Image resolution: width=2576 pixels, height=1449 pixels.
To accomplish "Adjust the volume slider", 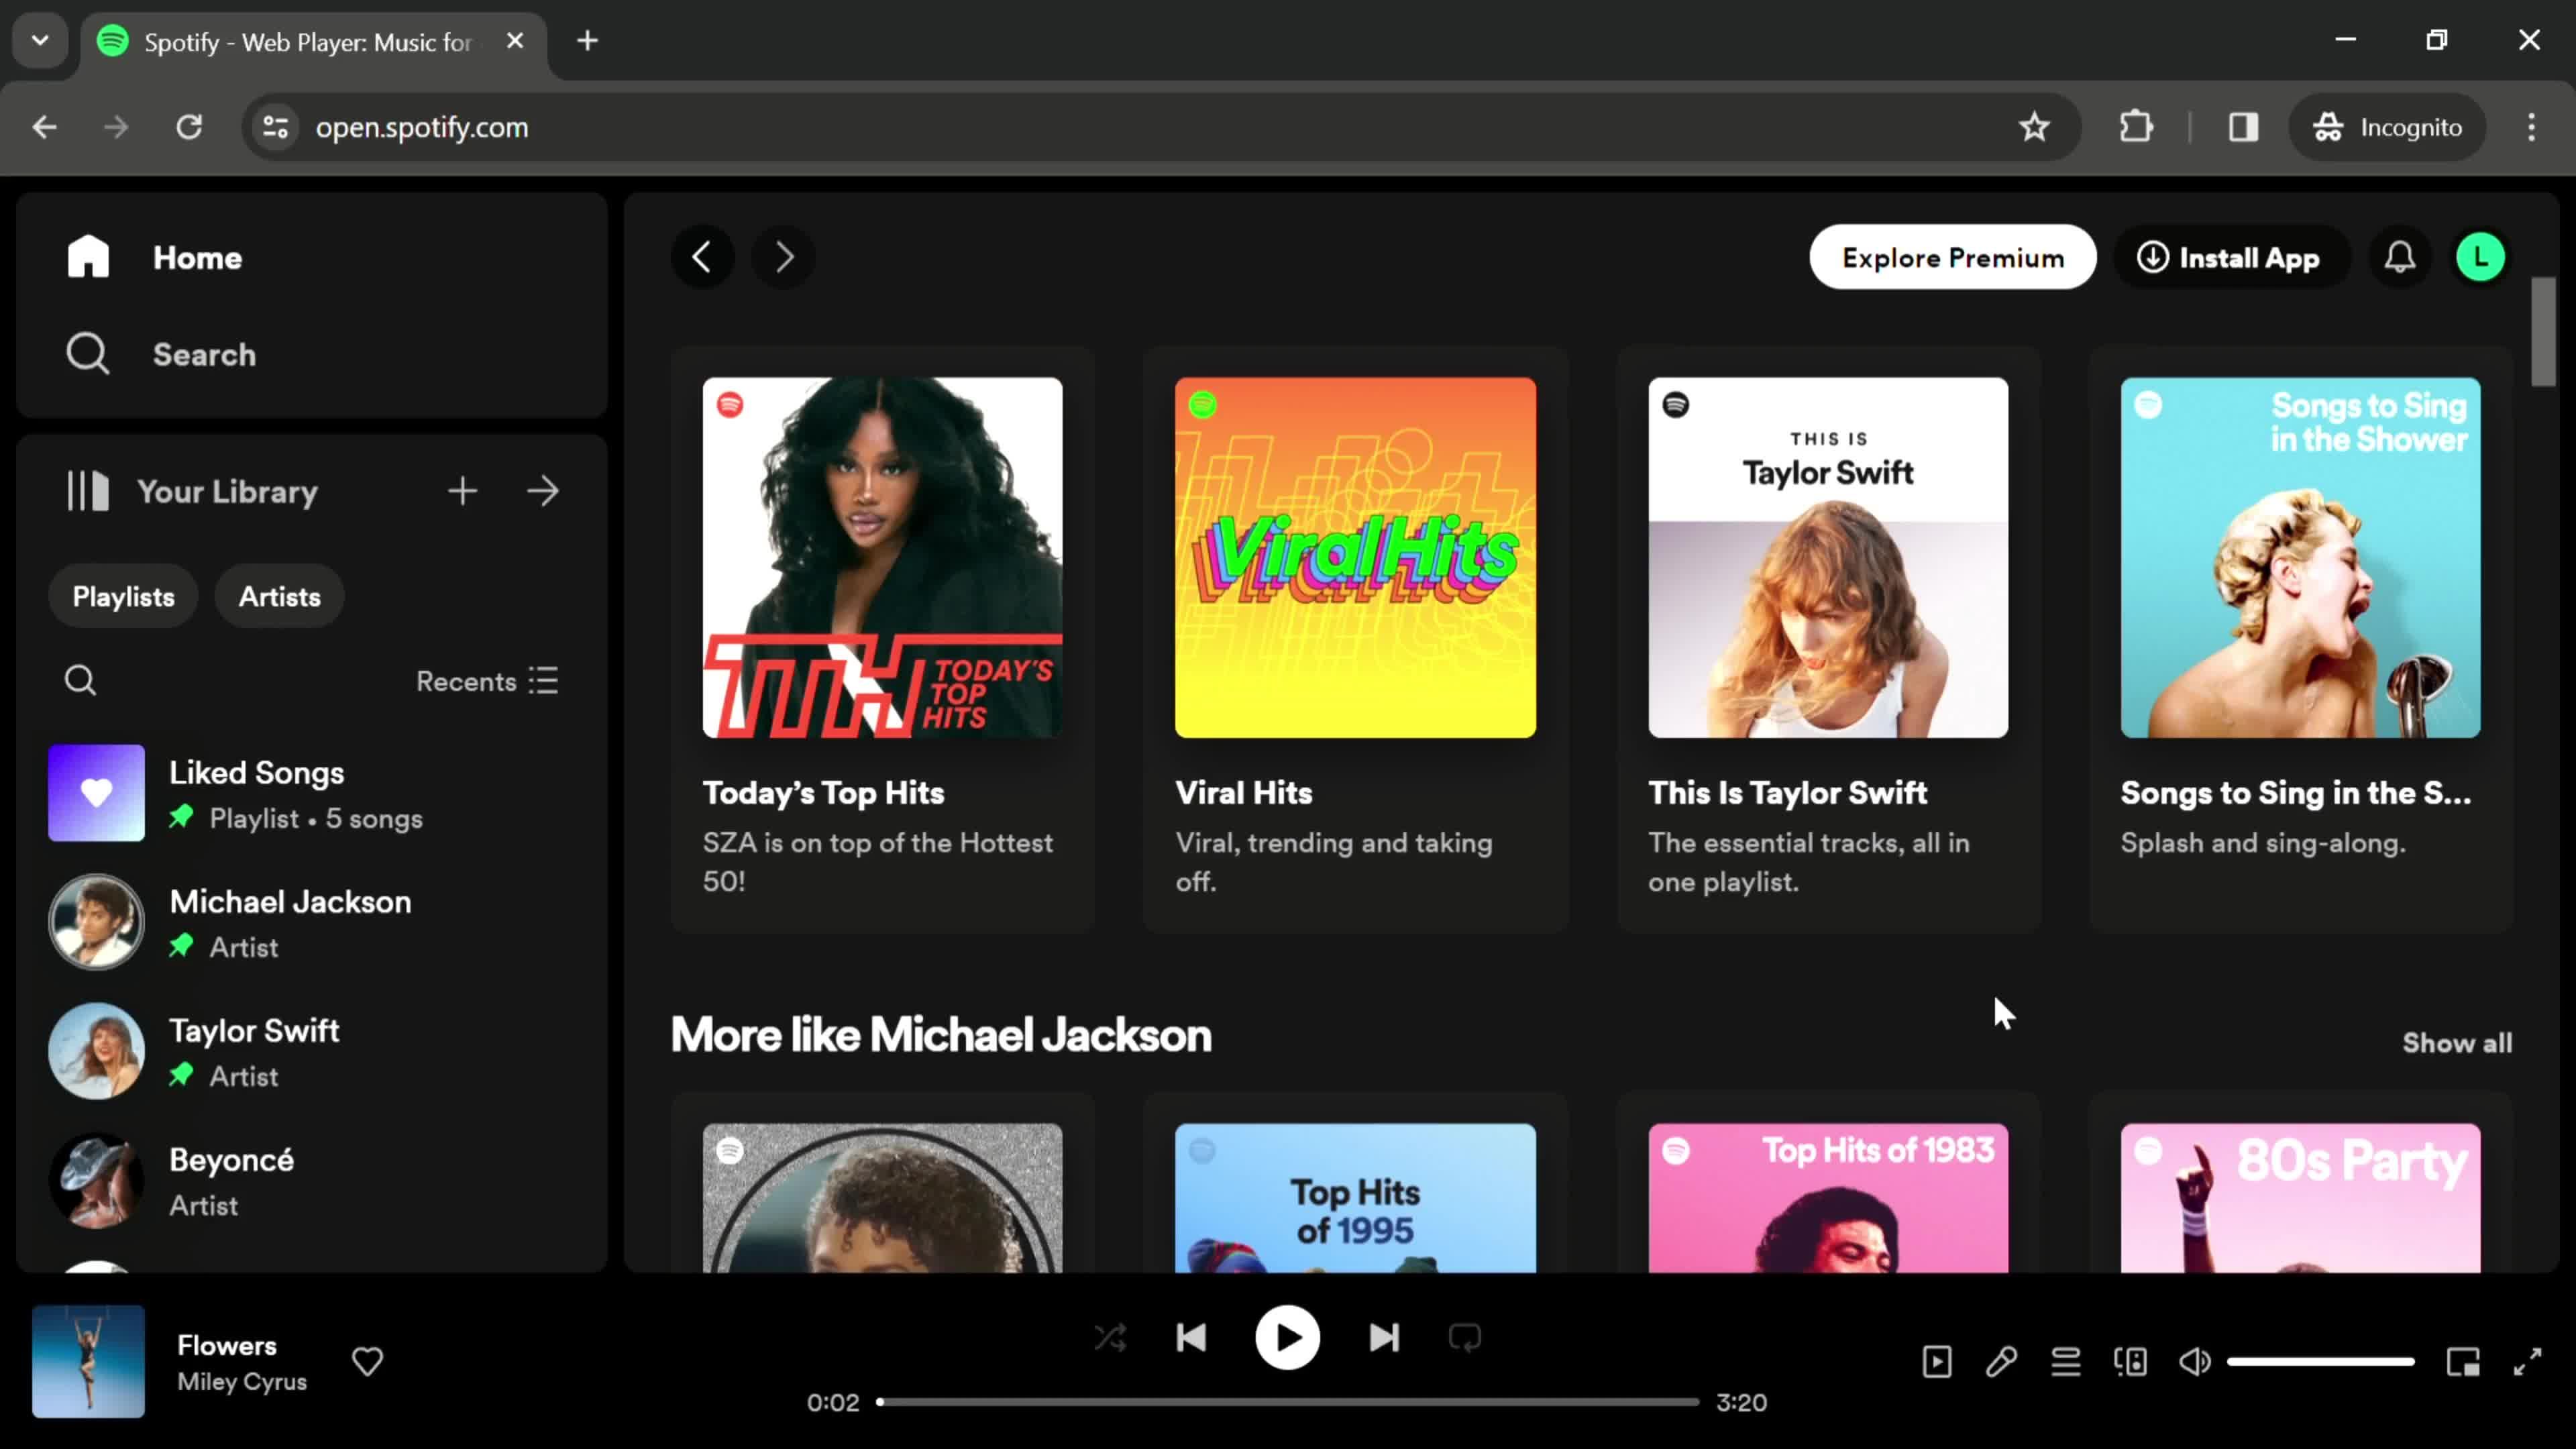I will coord(2320,1361).
